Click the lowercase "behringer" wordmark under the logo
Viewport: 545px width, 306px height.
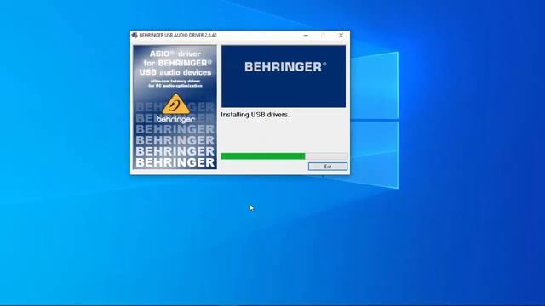point(175,120)
